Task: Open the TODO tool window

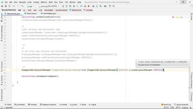Action: coord(8,104)
